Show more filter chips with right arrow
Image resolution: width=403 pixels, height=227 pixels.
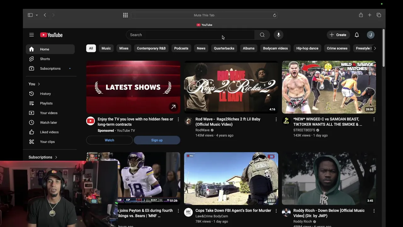[375, 48]
